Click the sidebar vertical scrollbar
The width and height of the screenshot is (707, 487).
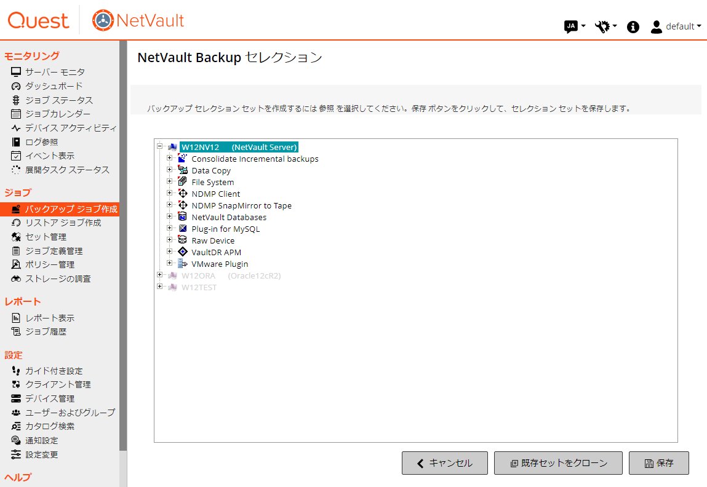point(123,245)
